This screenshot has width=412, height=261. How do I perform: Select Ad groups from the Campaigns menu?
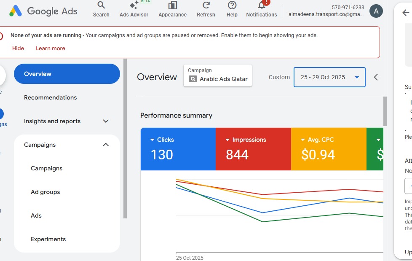click(45, 192)
